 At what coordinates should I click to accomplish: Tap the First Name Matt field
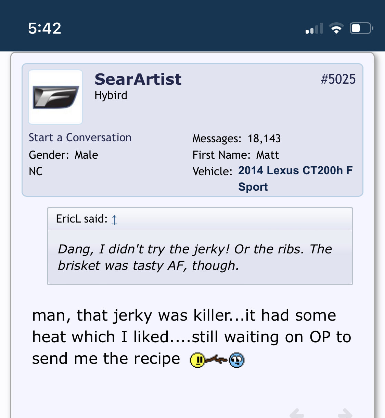(236, 155)
